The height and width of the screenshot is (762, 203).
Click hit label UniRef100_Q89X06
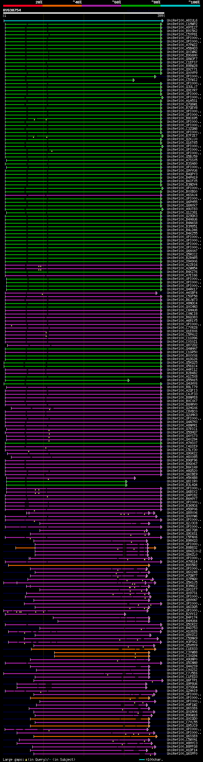click(182, 513)
